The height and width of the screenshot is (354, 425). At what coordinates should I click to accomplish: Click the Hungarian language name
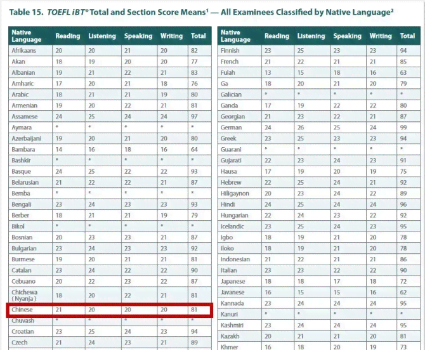coord(234,216)
